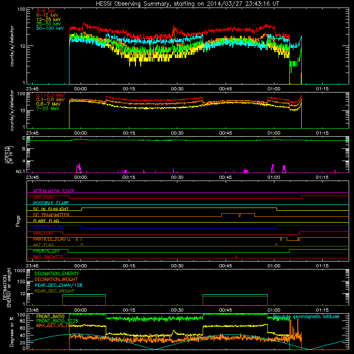This screenshot has height=354, width=354.
Task: Click the 00:45 tick label under Flags panel
Action: (225, 266)
